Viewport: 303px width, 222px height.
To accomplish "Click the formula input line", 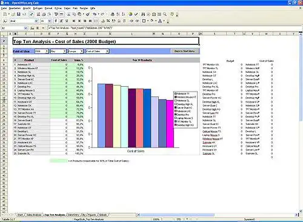I will tap(174, 28).
